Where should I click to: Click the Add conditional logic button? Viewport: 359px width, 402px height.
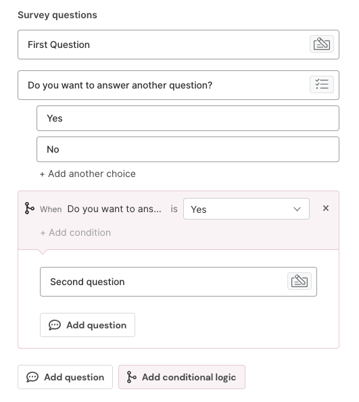(182, 377)
